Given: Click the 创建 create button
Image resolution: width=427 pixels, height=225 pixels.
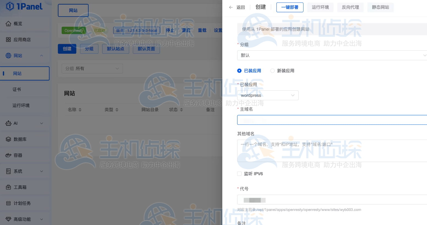Looking at the screenshot, I should tap(67, 49).
